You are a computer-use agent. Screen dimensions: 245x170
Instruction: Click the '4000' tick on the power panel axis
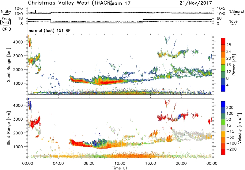pos(18,42)
